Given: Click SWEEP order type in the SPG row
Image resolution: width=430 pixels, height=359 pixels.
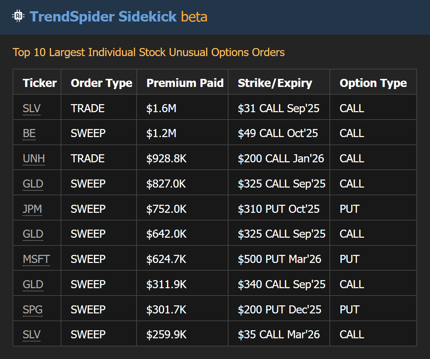Looking at the screenshot, I should pyautogui.click(x=88, y=310).
